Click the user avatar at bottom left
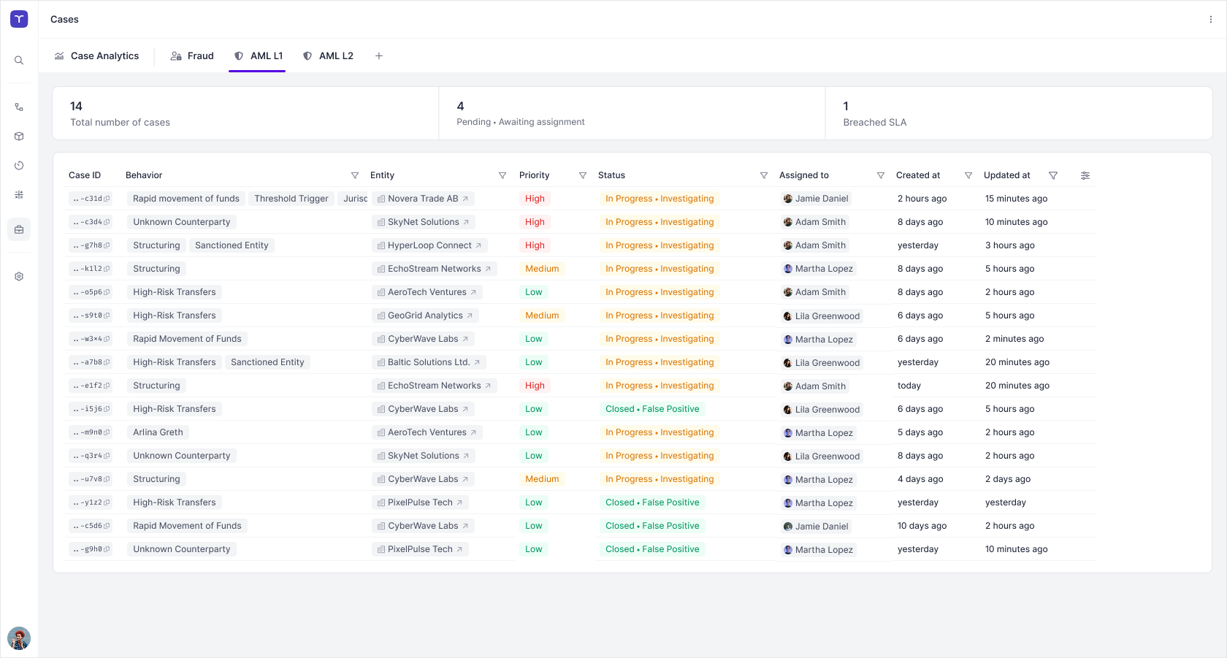 pyautogui.click(x=19, y=638)
